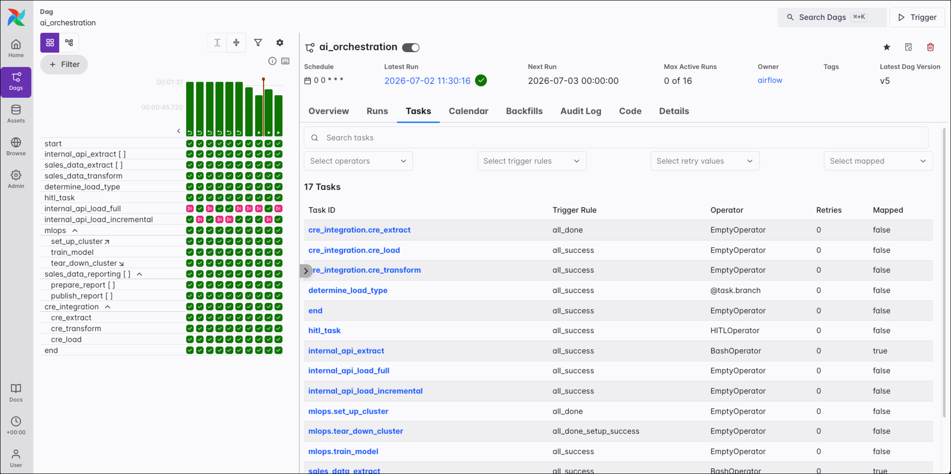
Task: Open the Overview tab
Action: click(x=329, y=111)
